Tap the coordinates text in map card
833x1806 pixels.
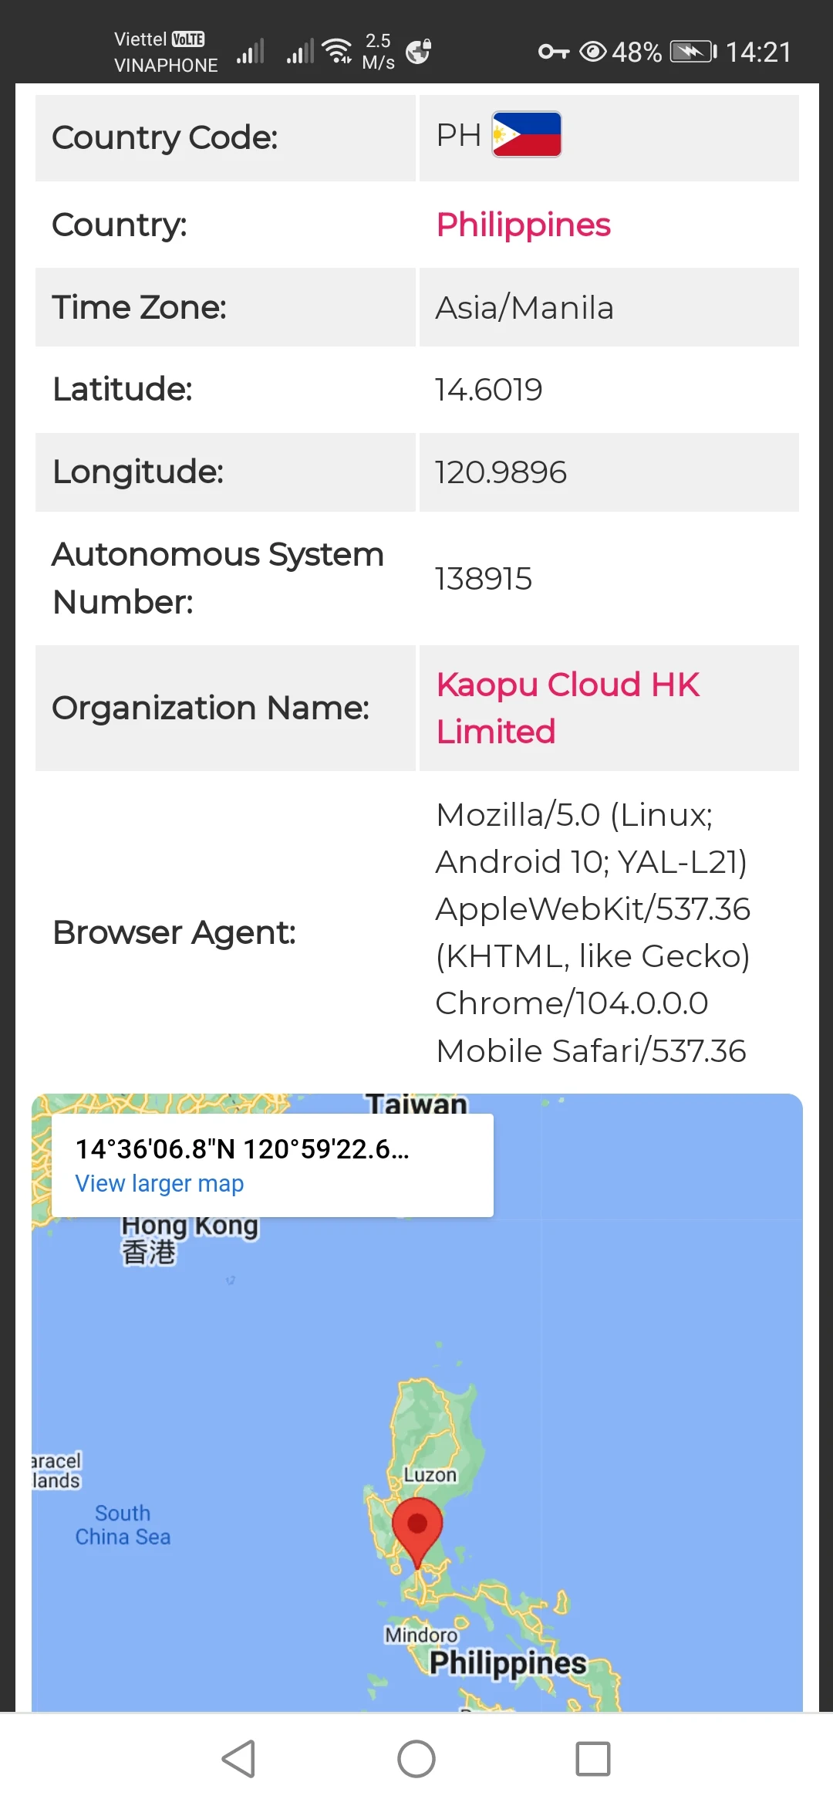[242, 1149]
